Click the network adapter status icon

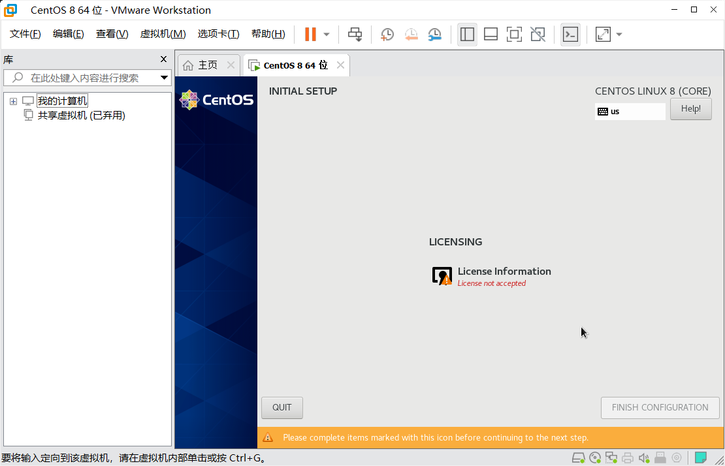611,458
